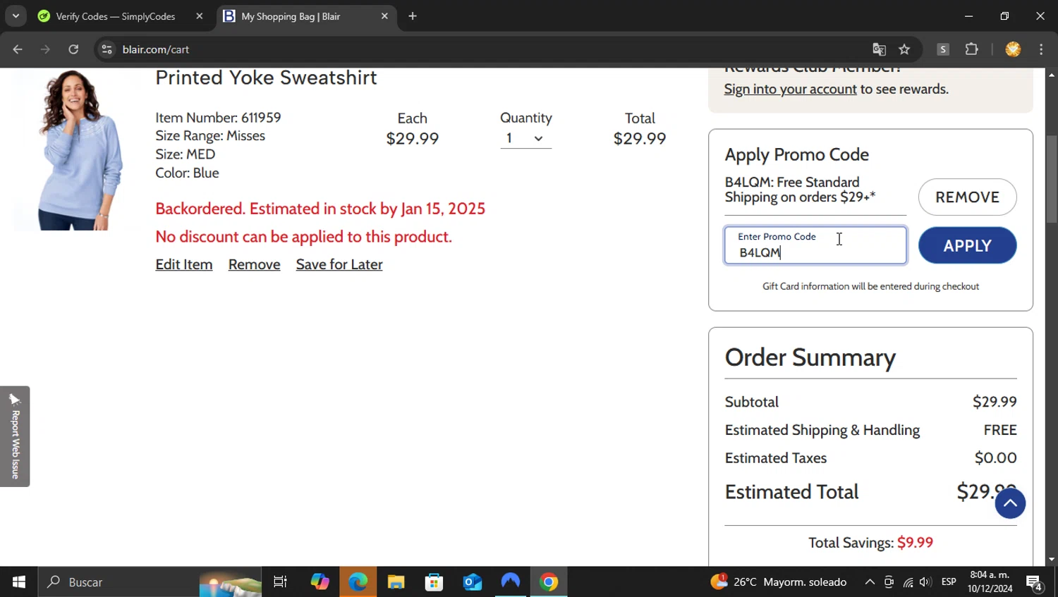Open the Extensions puzzle menu
This screenshot has width=1058, height=597.
coord(972,49)
